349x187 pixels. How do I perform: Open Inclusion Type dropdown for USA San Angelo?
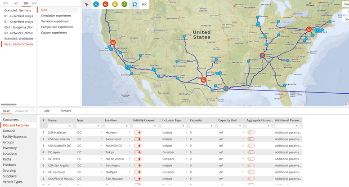(x=186, y=165)
